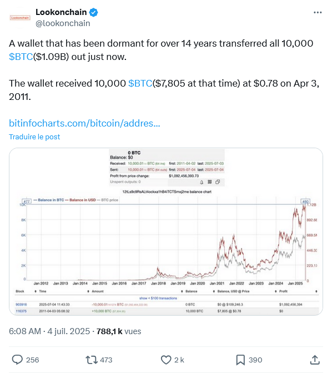The width and height of the screenshot is (332, 373).
Task: Open replies with the comment icon
Action: coord(17,360)
